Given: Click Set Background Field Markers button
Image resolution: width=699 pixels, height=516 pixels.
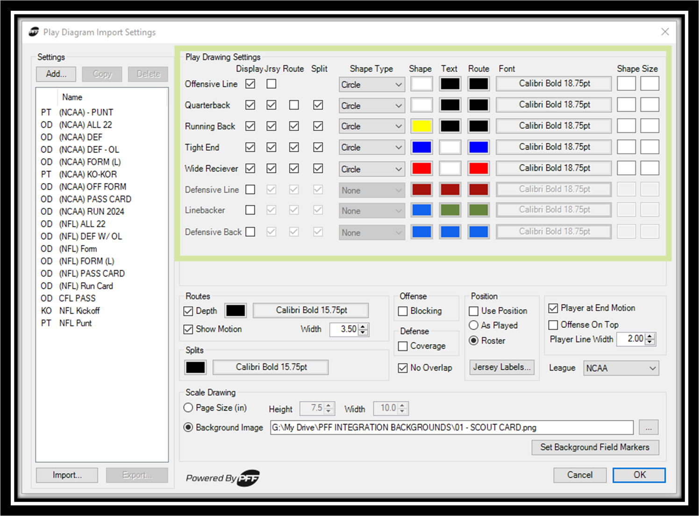Looking at the screenshot, I should coord(595,447).
